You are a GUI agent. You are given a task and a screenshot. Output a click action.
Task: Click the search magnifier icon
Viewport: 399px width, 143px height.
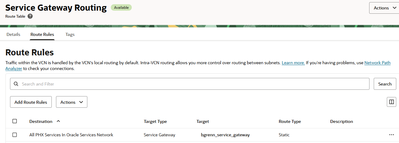pyautogui.click(x=16, y=84)
